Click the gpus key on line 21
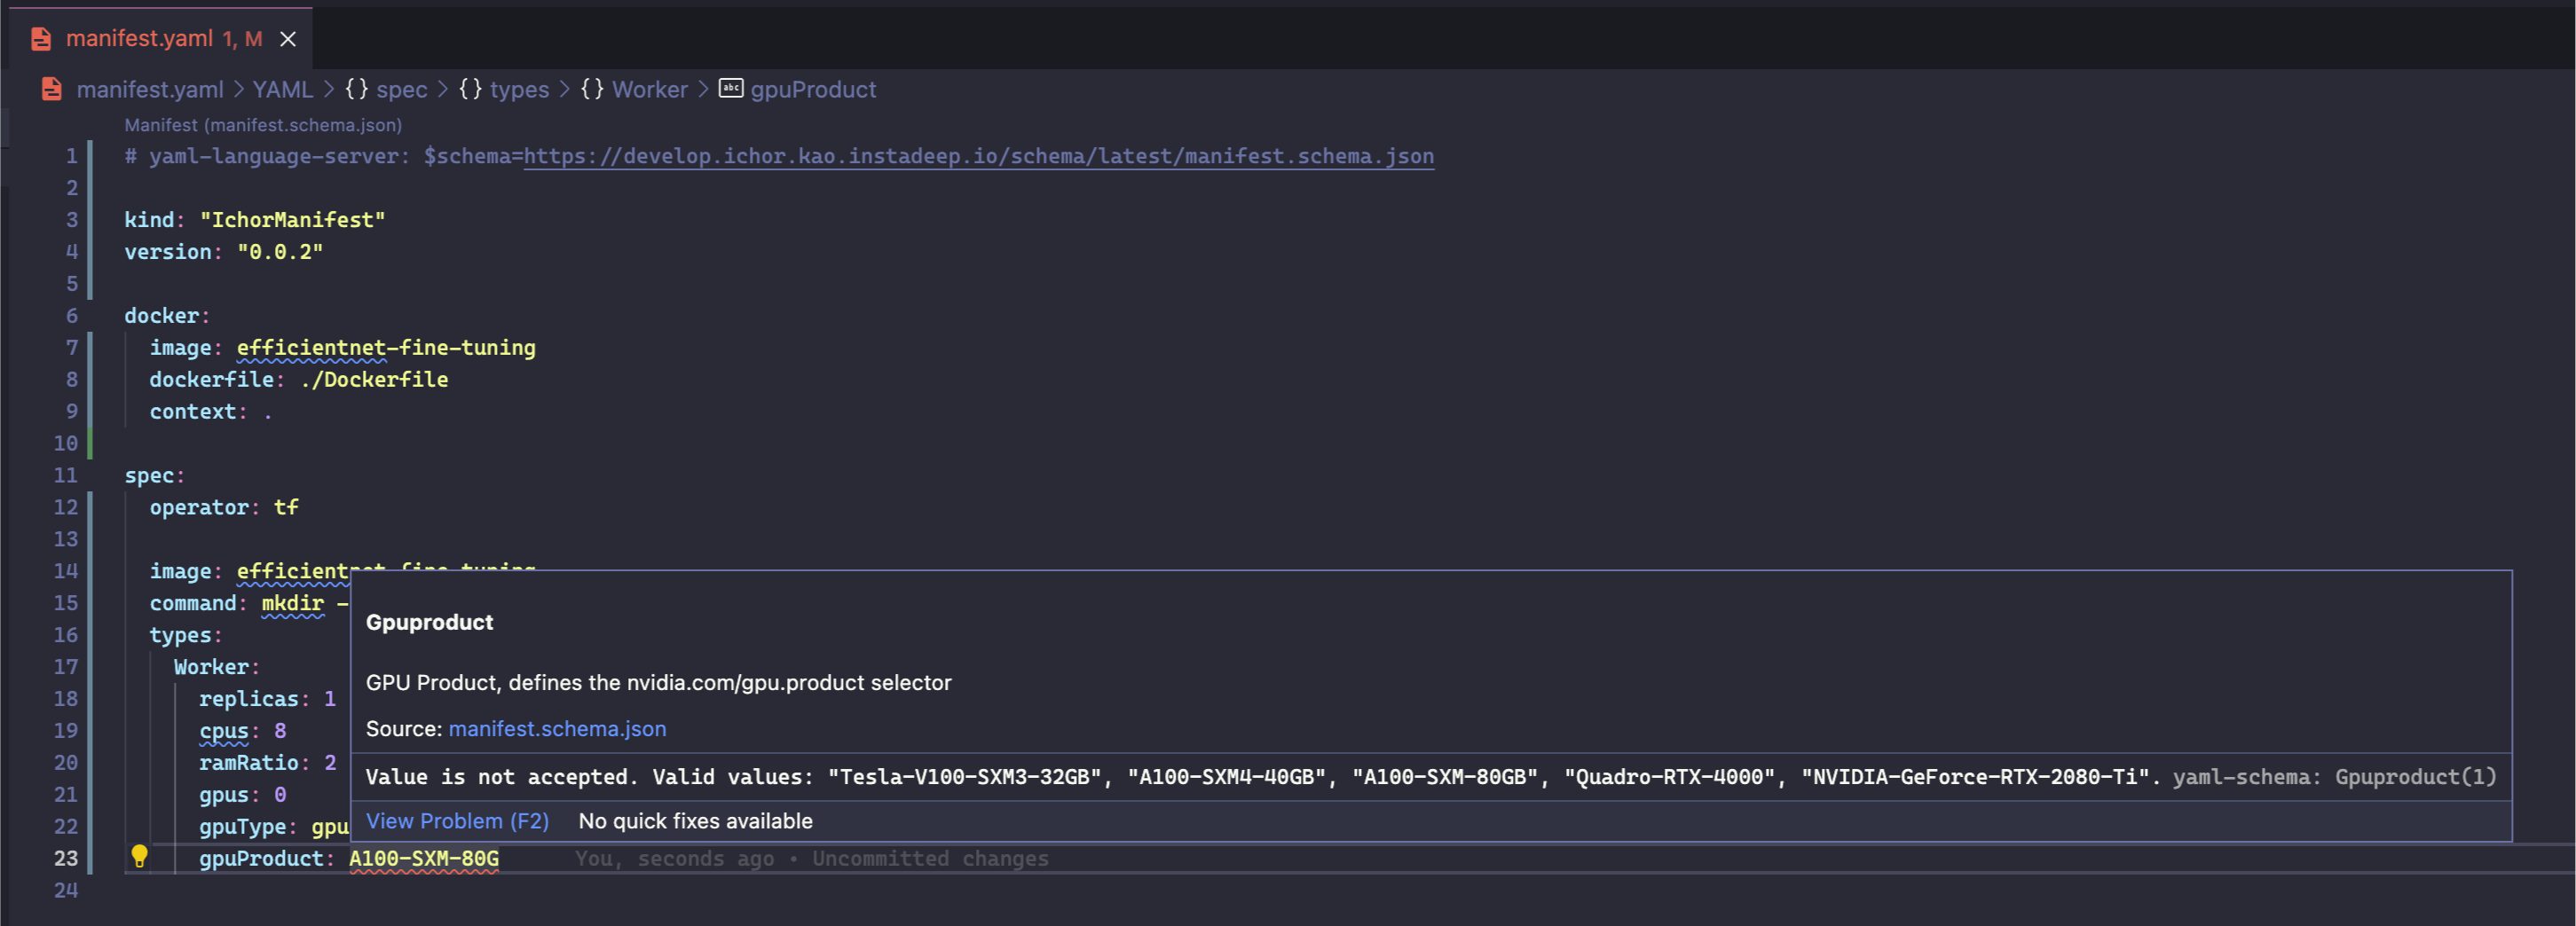 (224, 795)
